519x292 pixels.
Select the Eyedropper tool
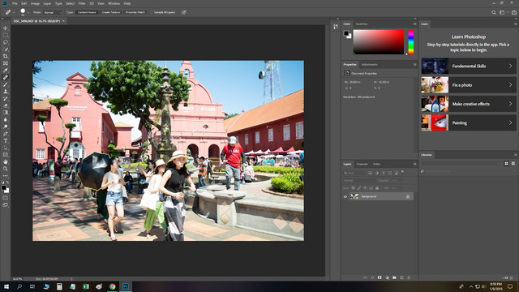(x=6, y=71)
